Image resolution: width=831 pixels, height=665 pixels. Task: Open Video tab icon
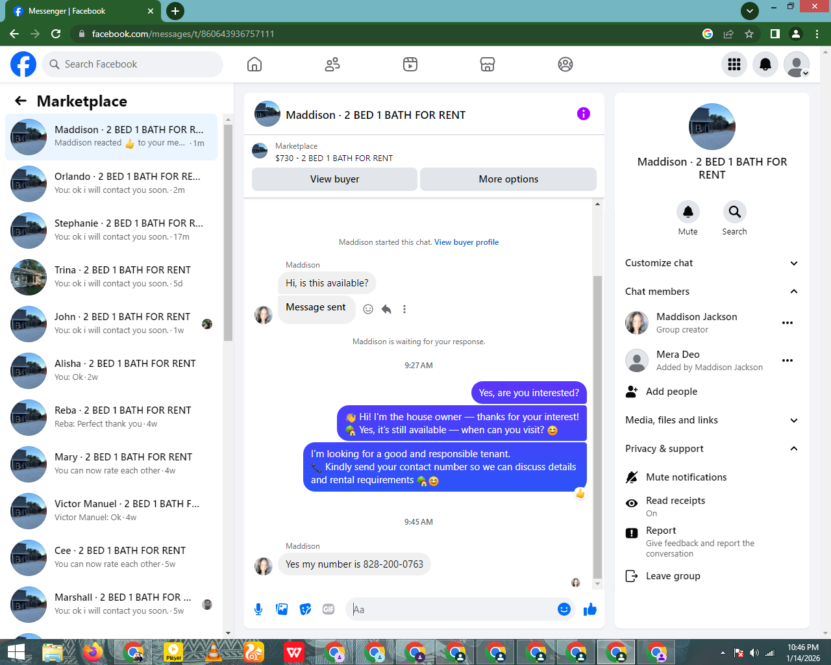click(x=410, y=64)
